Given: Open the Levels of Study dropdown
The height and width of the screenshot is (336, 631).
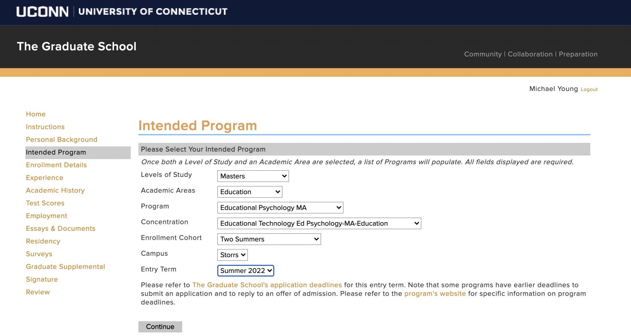Looking at the screenshot, I should coord(253,176).
